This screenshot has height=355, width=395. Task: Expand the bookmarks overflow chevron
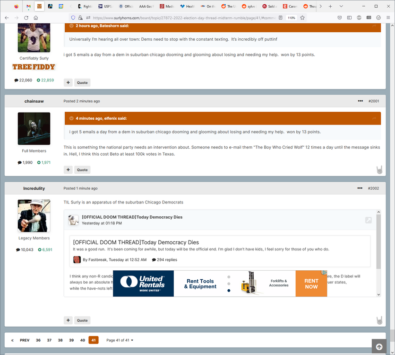[322, 7]
